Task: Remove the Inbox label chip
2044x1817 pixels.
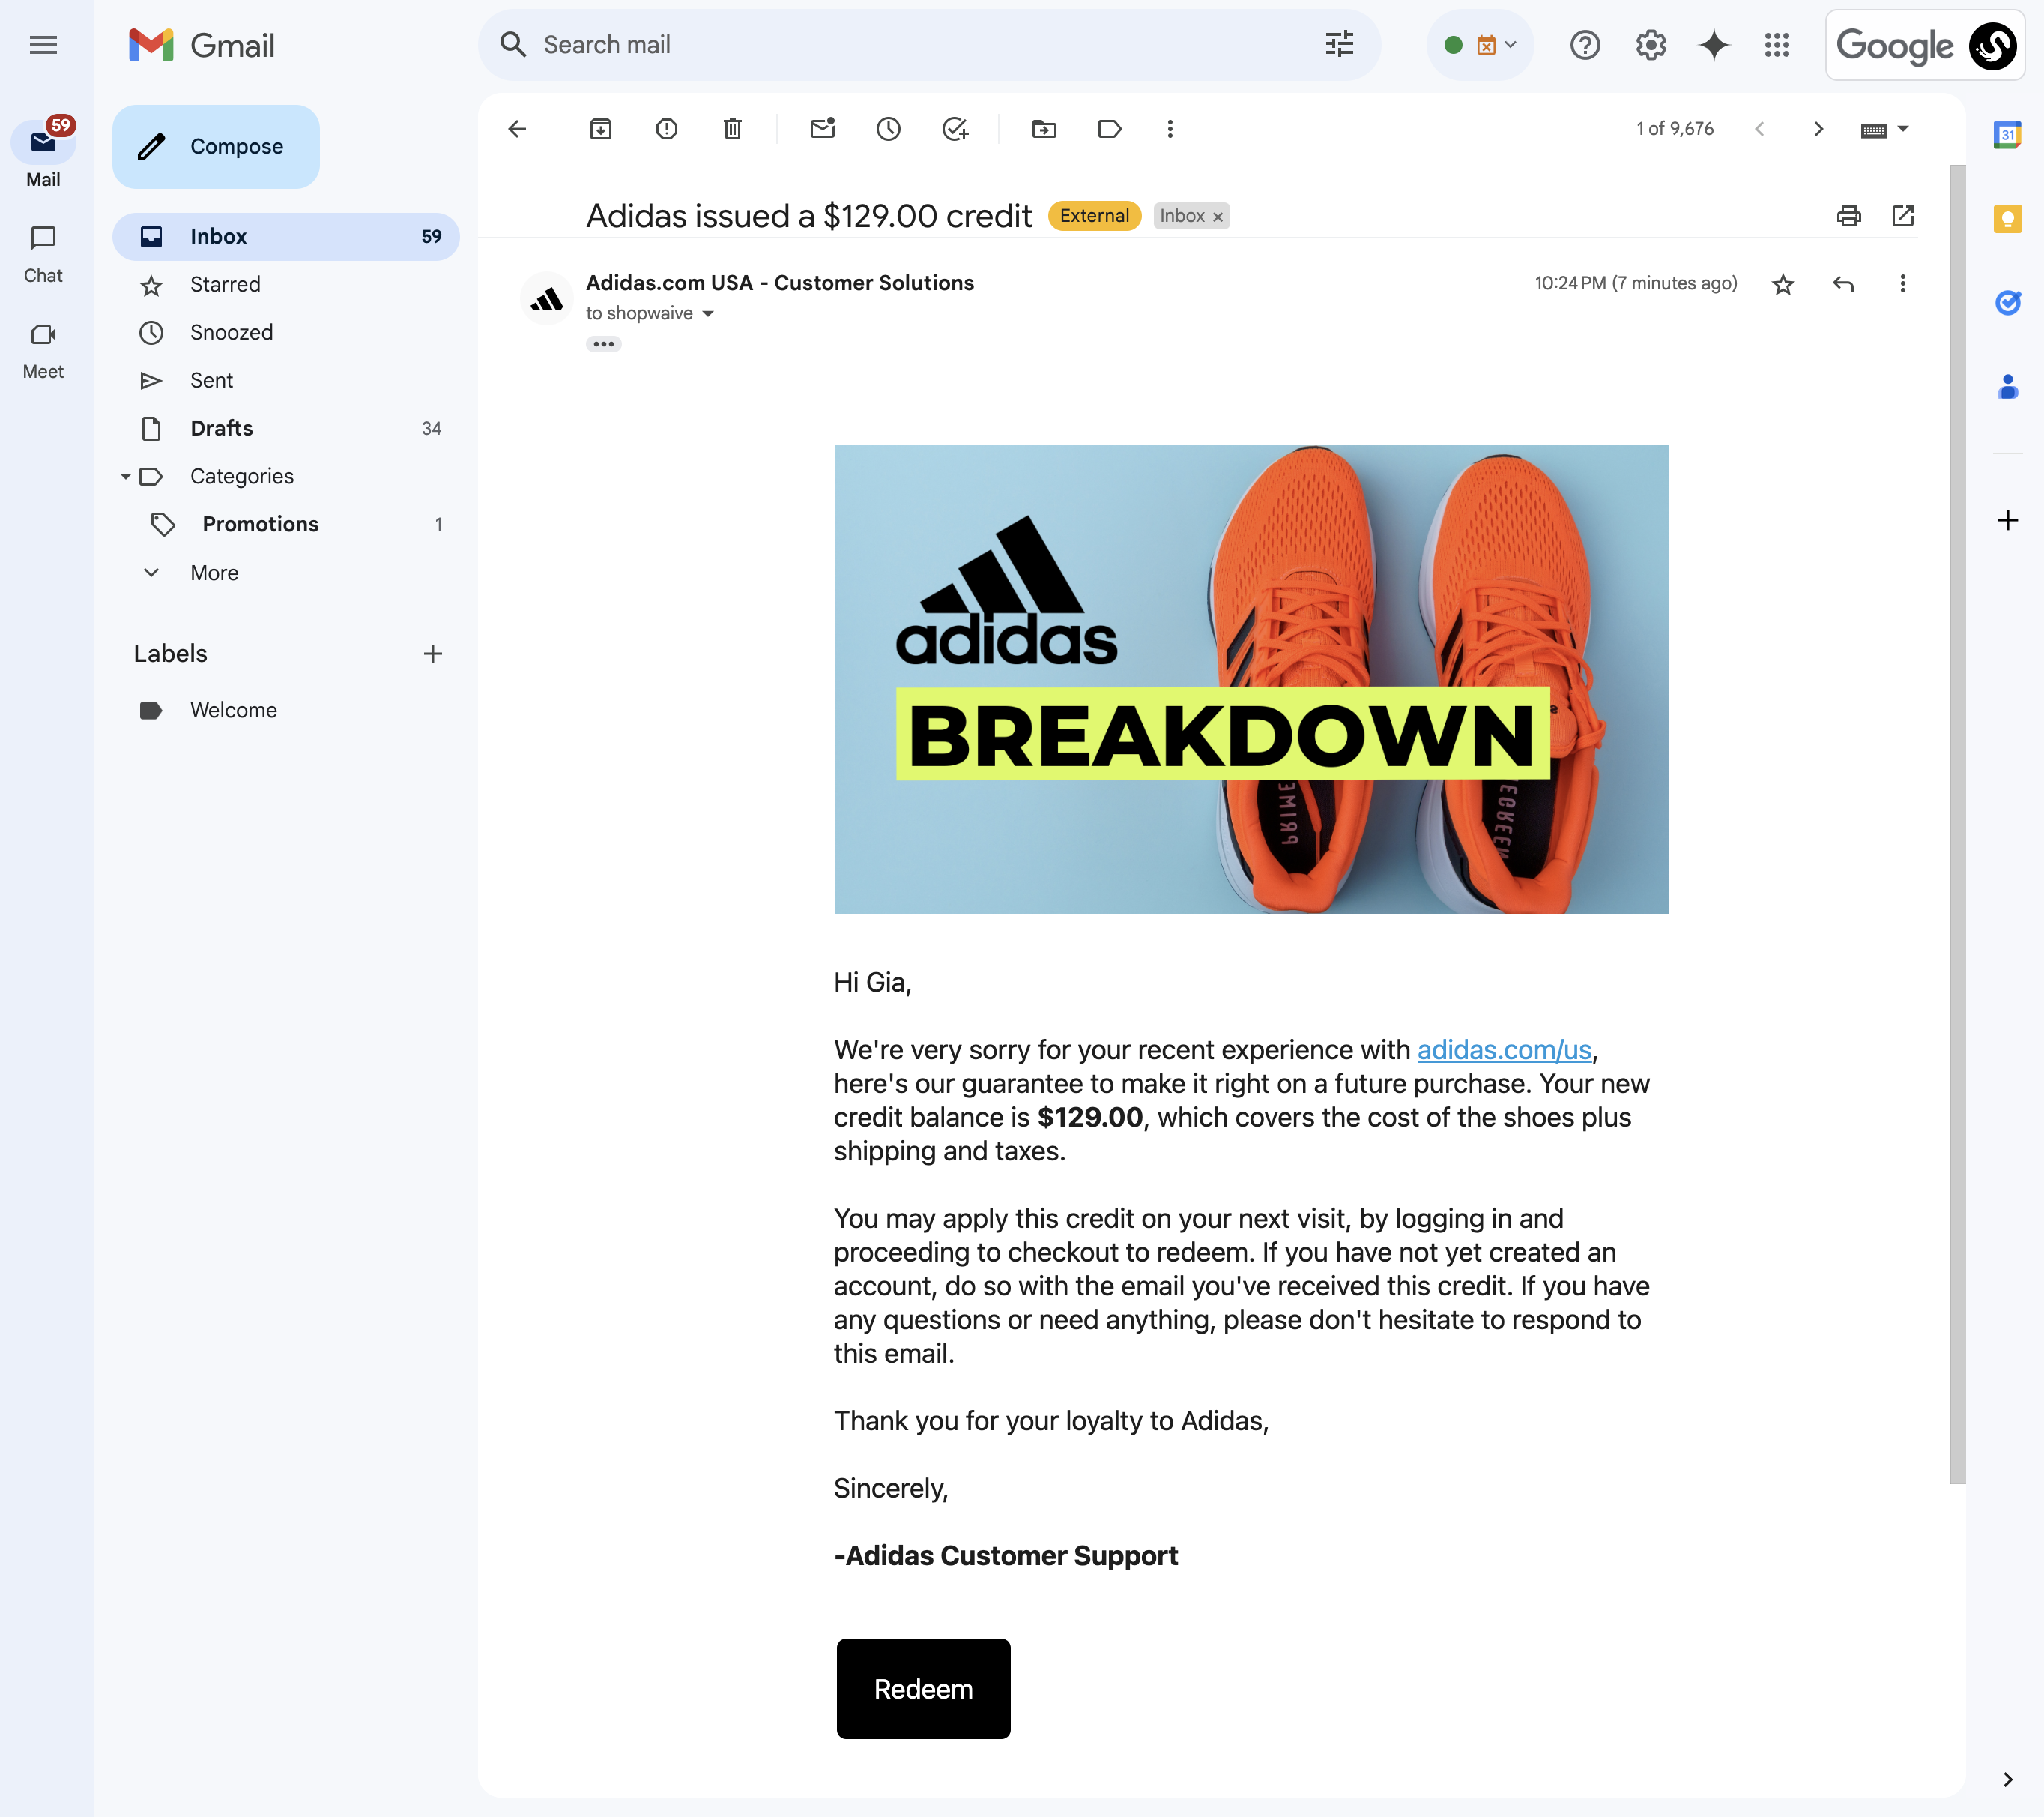Action: pyautogui.click(x=1217, y=216)
